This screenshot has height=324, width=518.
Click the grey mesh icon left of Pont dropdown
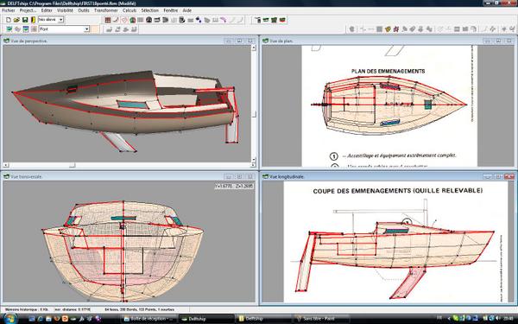(x=34, y=29)
